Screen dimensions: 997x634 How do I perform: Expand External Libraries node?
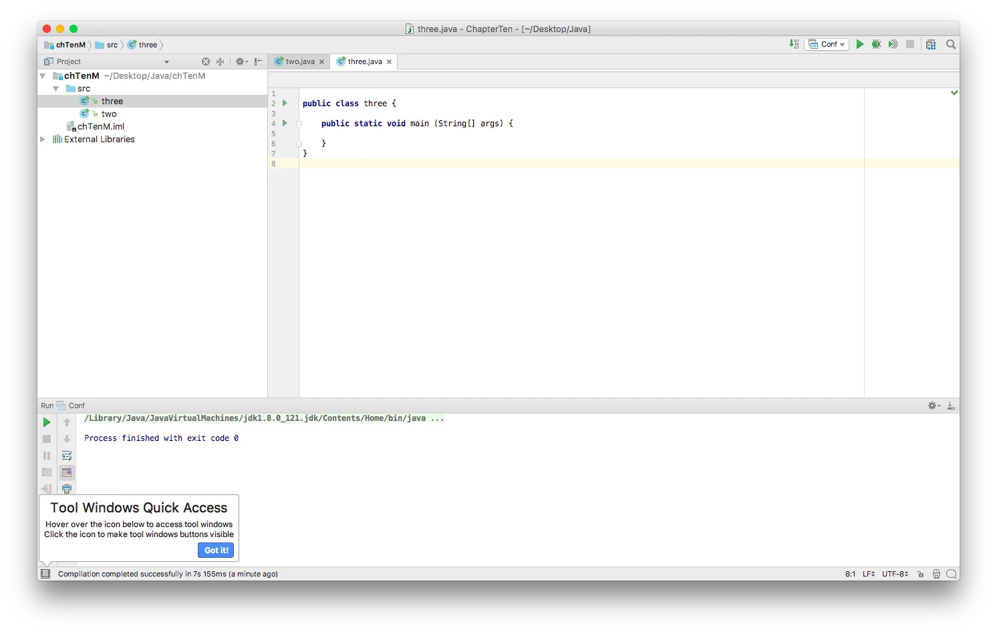[x=43, y=140]
